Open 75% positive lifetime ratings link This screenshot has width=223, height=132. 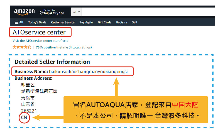point(64,47)
